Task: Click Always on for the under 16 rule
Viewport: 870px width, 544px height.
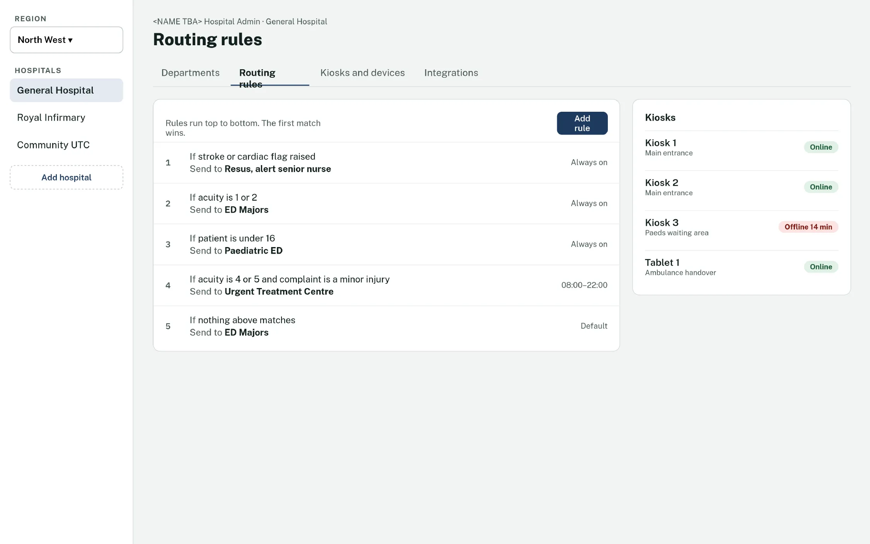Action: click(x=589, y=244)
